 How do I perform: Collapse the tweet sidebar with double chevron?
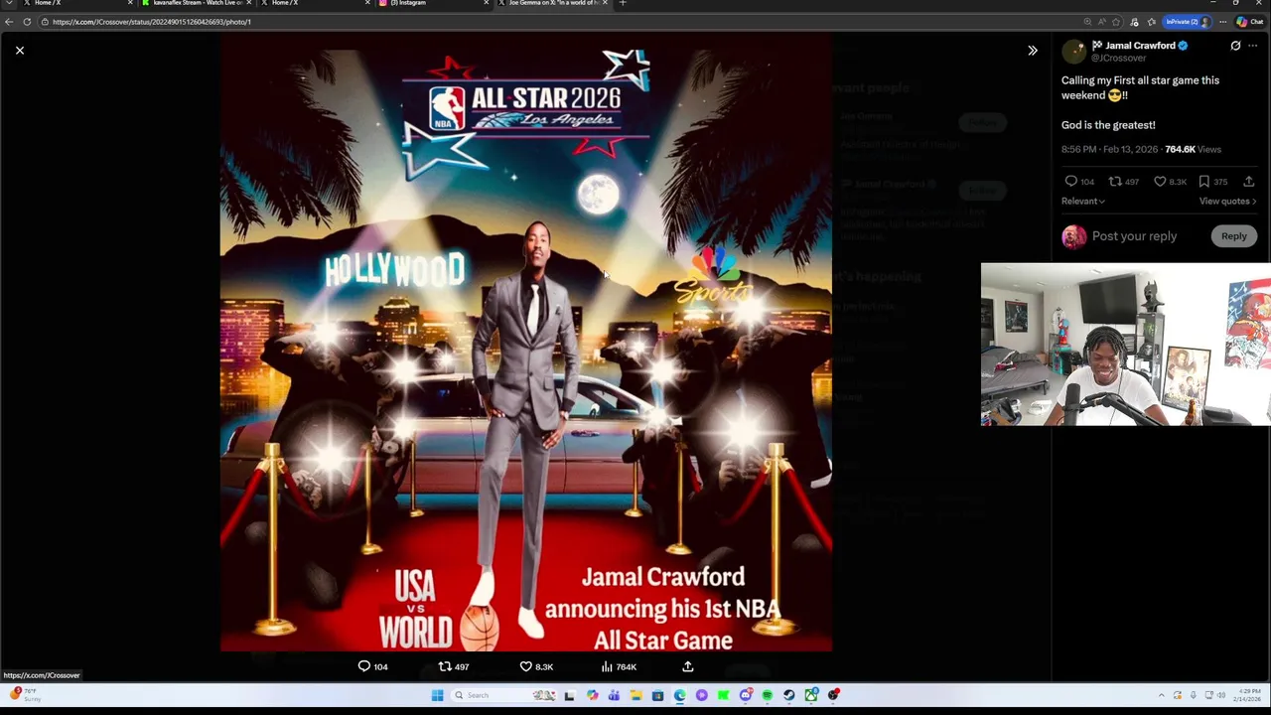[x=1033, y=50]
